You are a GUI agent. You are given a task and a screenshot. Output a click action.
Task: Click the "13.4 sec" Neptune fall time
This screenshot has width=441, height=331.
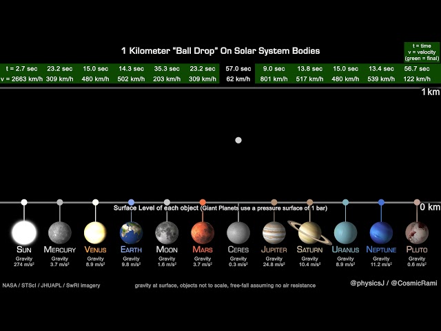pos(381,69)
